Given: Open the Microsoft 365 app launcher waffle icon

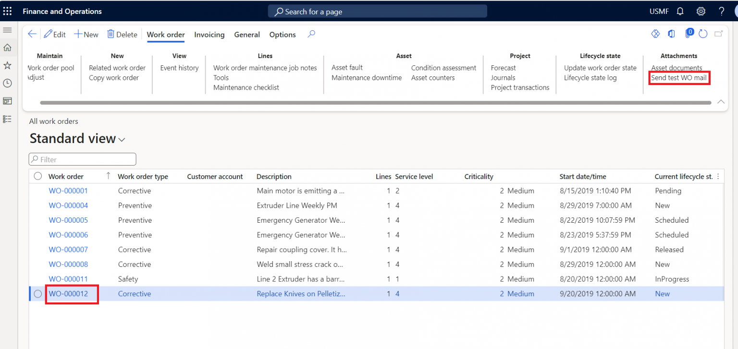Looking at the screenshot, I should coord(7,11).
